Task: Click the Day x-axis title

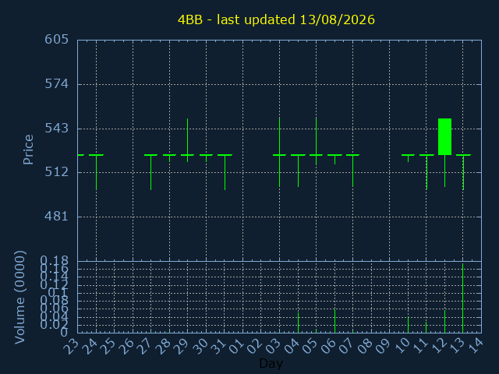Action: (271, 363)
